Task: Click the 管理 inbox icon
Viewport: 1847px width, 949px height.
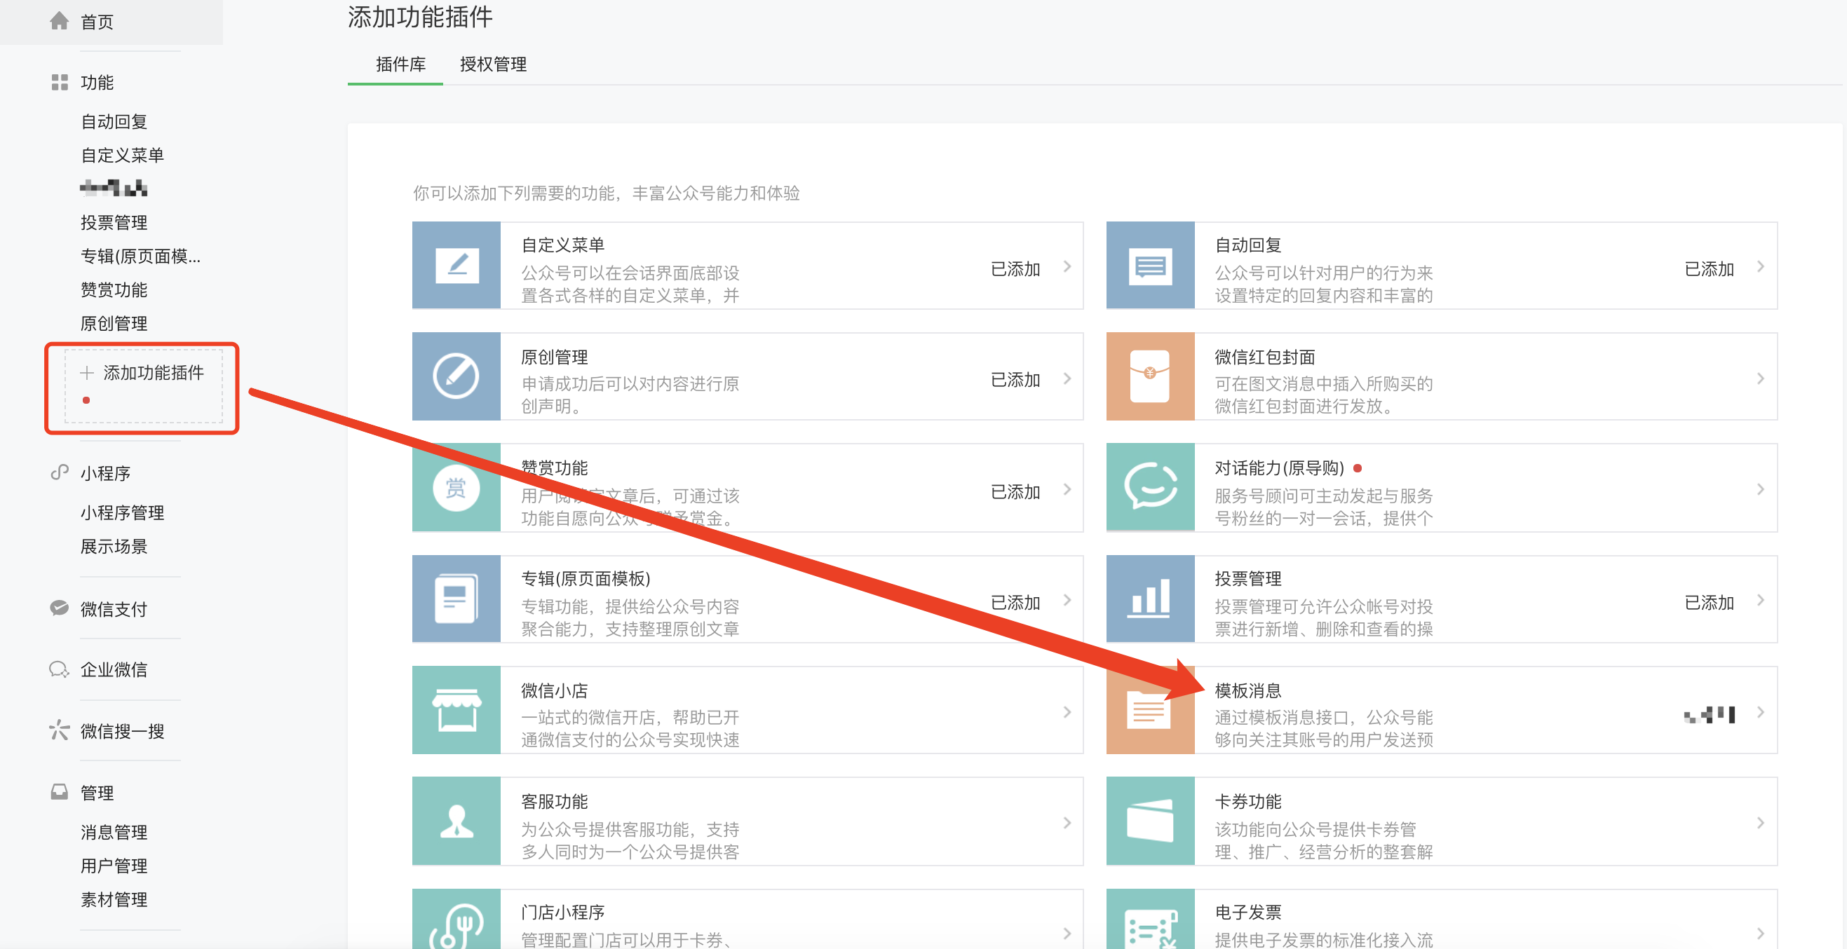Action: (x=60, y=792)
